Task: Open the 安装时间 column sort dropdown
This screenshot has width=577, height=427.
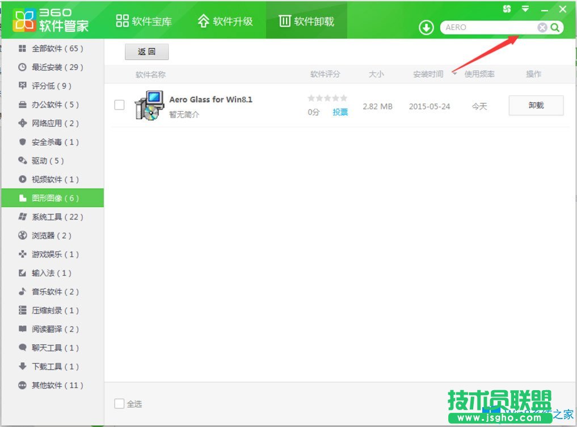Action: [x=454, y=73]
